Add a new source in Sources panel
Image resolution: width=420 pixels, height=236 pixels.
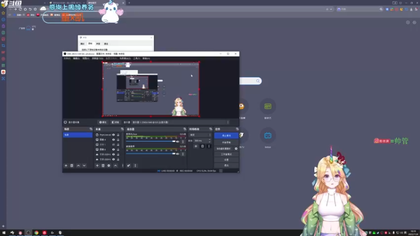click(x=97, y=166)
